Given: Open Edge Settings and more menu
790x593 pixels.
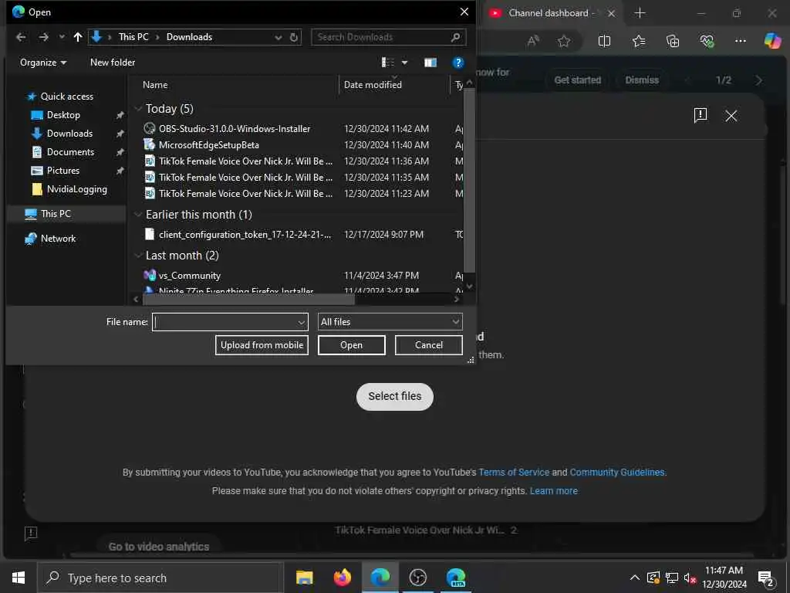Looking at the screenshot, I should coord(740,41).
